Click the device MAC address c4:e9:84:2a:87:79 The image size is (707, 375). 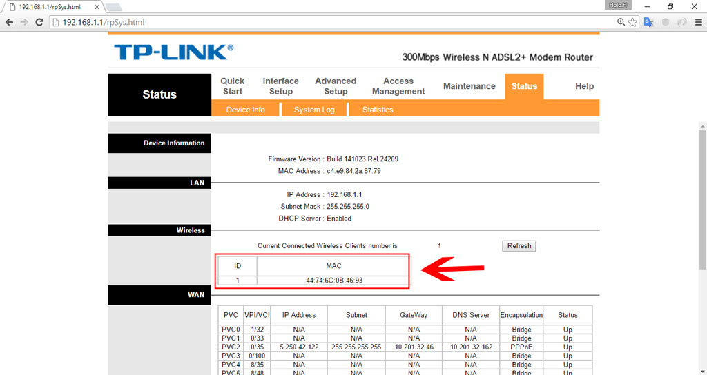tap(353, 171)
